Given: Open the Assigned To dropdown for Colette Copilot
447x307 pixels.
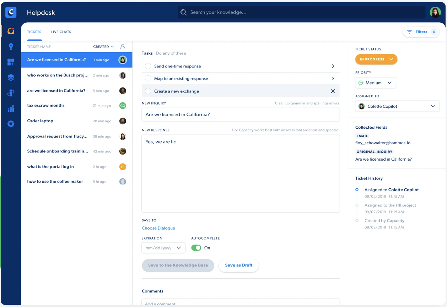Looking at the screenshot, I should (397, 106).
